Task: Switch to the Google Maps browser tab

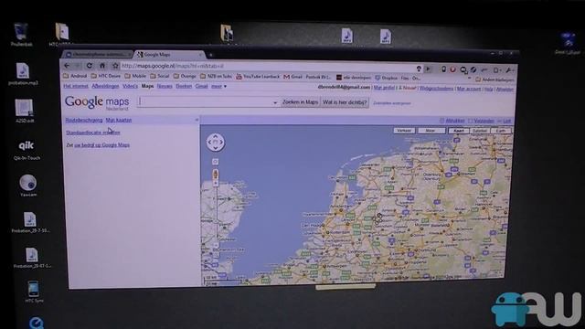Action: click(x=169, y=55)
